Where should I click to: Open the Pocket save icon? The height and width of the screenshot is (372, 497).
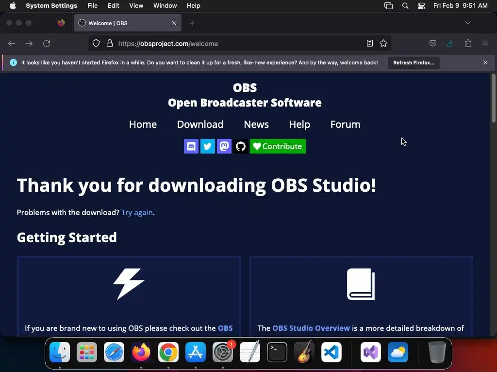point(432,43)
